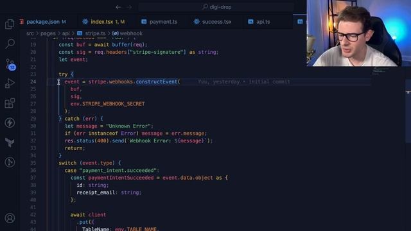Open the Search view in activity bar

tap(10, 44)
